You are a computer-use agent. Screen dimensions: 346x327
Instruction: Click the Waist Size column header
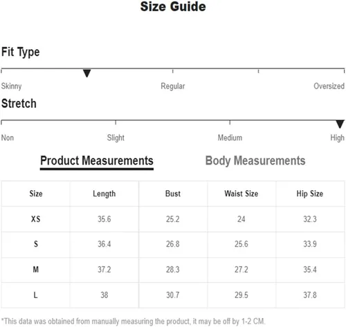[242, 194]
